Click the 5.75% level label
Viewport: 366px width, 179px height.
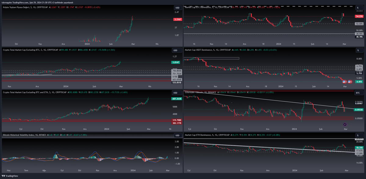(x=359, y=73)
